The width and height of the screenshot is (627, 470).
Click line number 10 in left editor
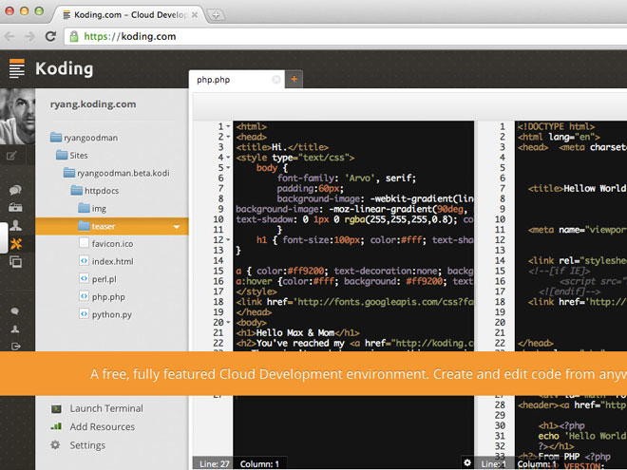coord(218,219)
